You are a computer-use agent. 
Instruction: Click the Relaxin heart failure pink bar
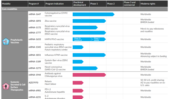78,83
